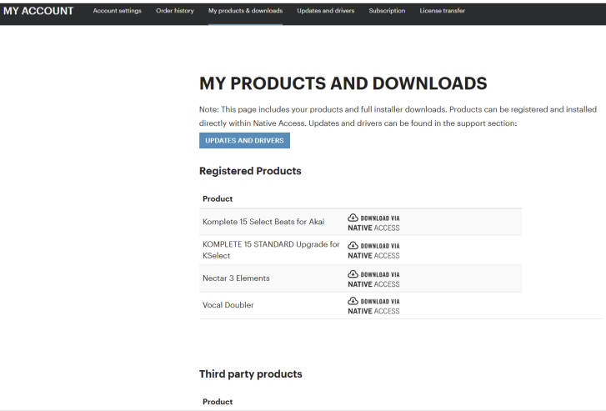Open the Subscription tab
The height and width of the screenshot is (411, 606).
pos(387,11)
